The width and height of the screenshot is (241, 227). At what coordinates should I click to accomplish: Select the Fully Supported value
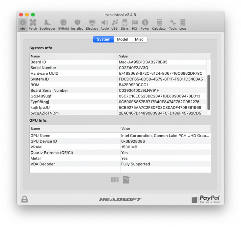coord(135,164)
